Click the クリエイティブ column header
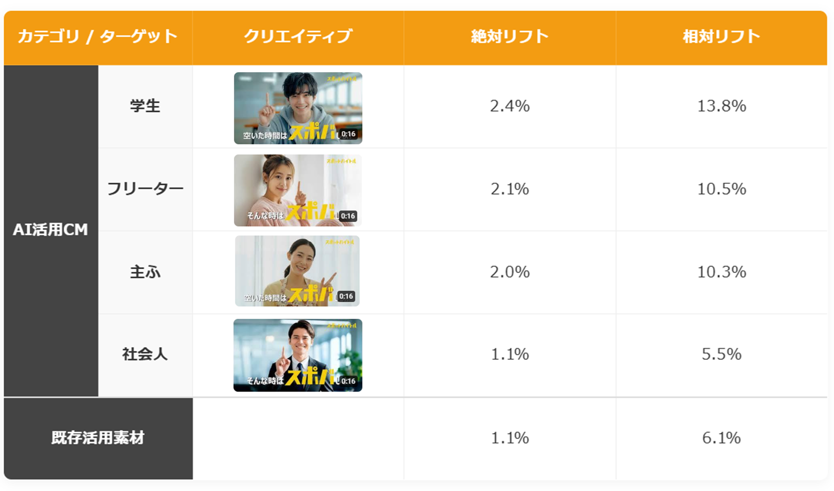 click(x=298, y=36)
